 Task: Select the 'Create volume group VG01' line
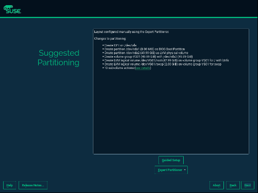(x=149, y=57)
